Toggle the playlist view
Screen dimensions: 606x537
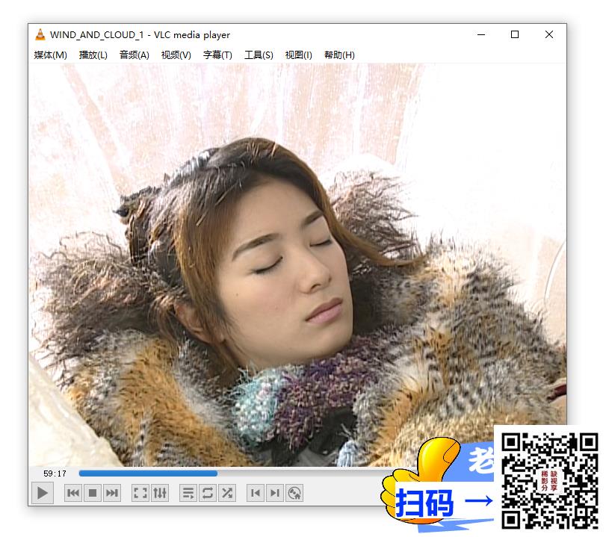pos(188,493)
